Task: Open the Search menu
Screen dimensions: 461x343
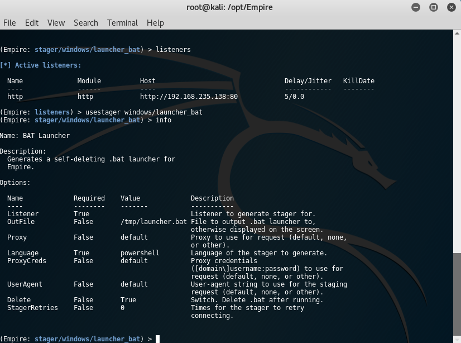Action: [x=85, y=23]
